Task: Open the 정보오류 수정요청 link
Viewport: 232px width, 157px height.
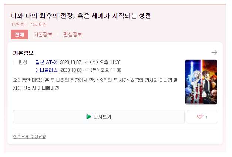Action: point(30,136)
